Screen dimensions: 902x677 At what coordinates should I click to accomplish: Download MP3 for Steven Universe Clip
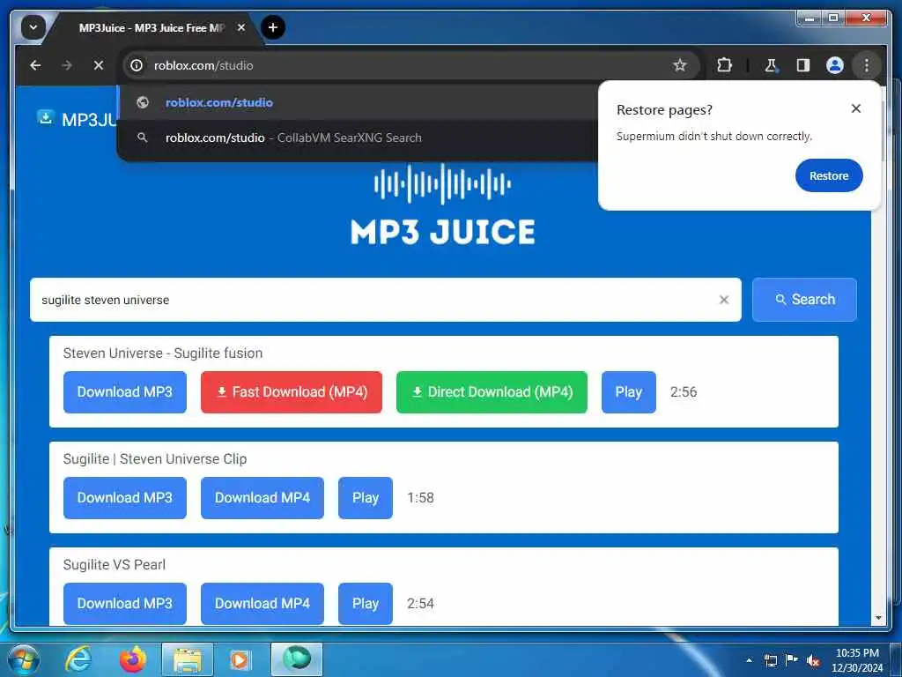point(125,498)
